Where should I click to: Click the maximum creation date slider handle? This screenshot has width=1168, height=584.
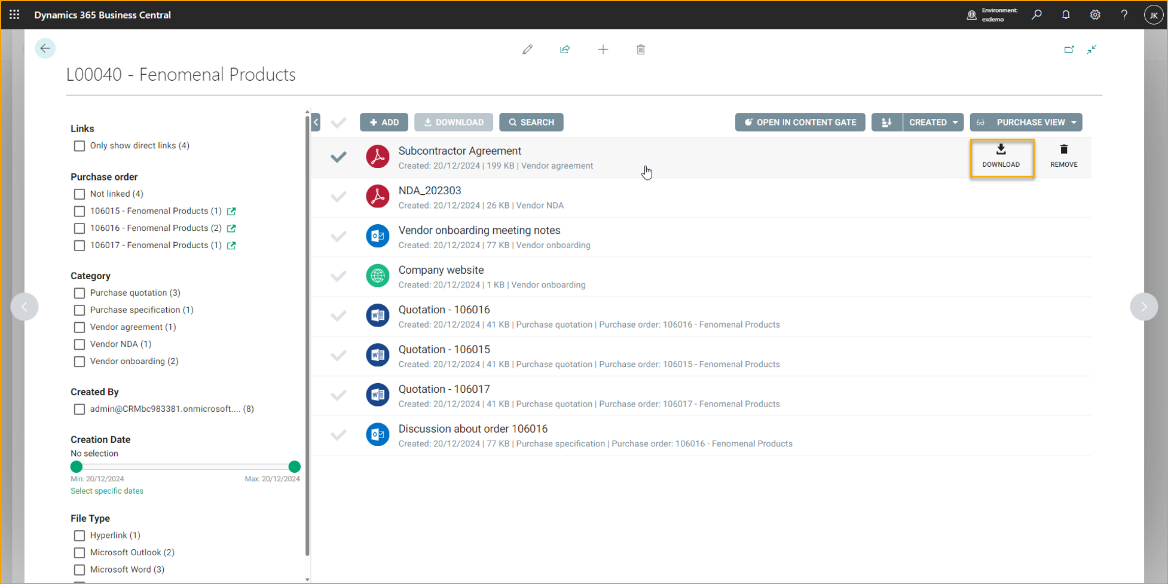(294, 467)
